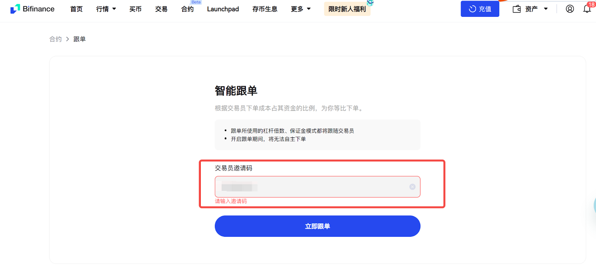The image size is (596, 268).
Task: Click the 限时新人福利 promo button
Action: coord(347,9)
